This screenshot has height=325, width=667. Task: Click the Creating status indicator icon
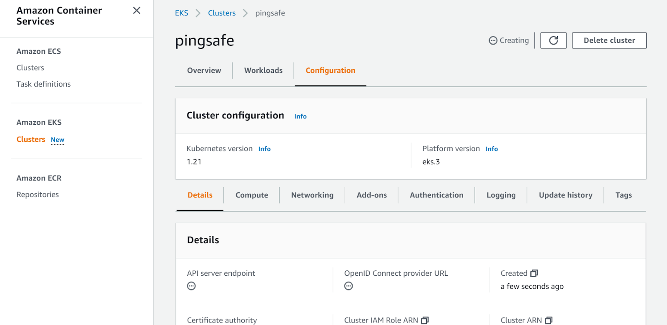tap(493, 40)
